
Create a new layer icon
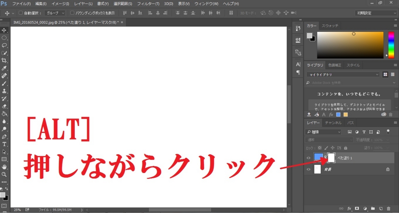[x=381, y=208]
